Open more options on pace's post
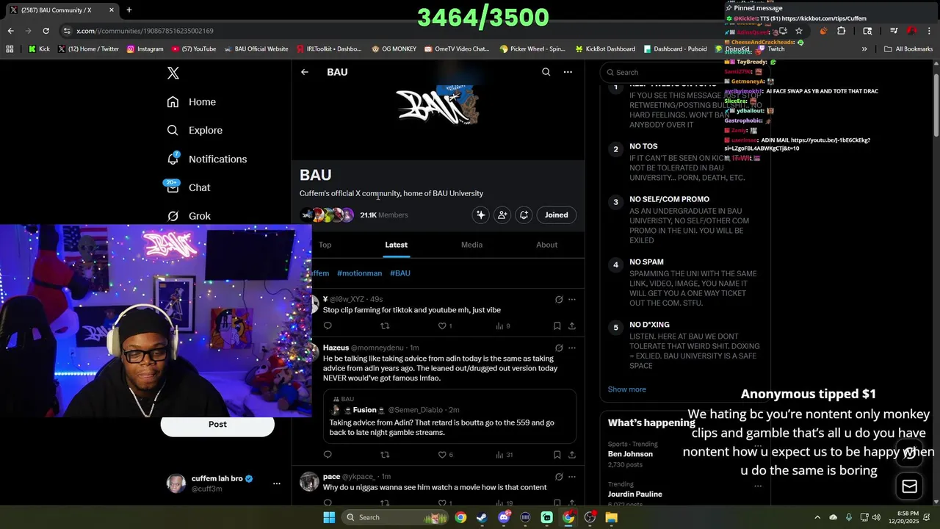The width and height of the screenshot is (940, 529). pos(572,477)
